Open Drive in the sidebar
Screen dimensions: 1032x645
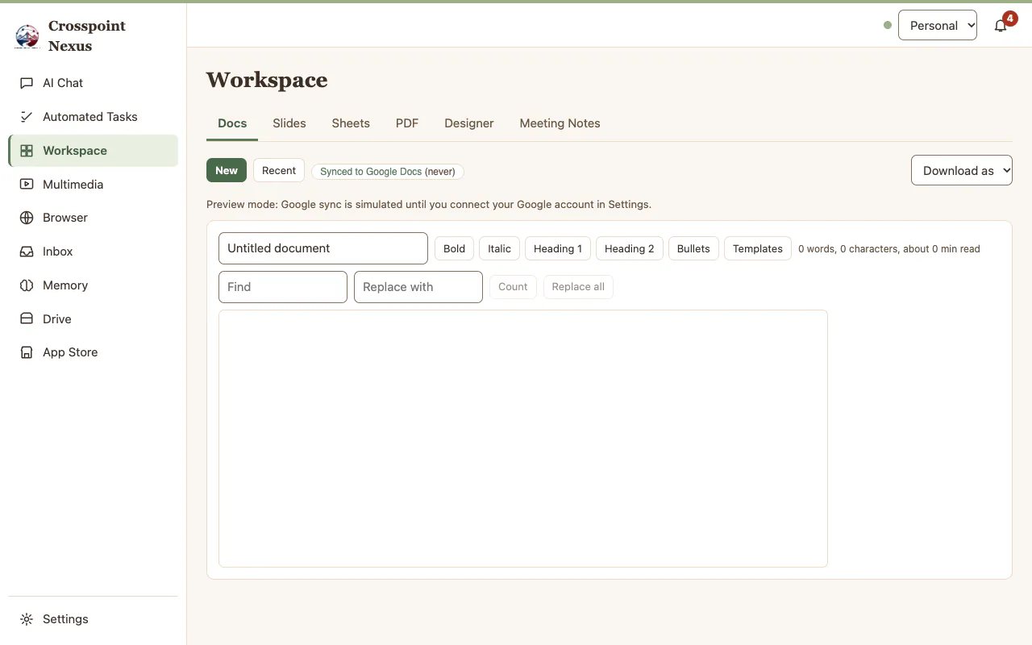coord(93,319)
